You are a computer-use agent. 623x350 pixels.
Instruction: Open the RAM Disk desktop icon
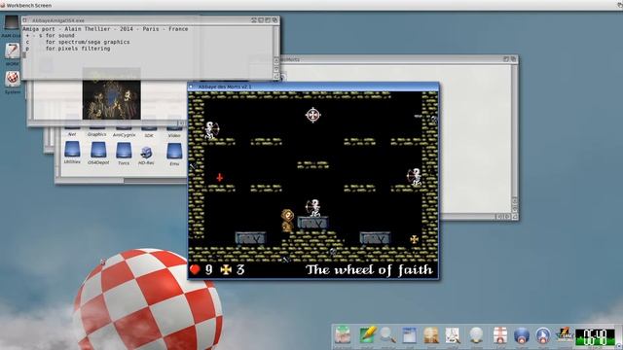[x=12, y=23]
